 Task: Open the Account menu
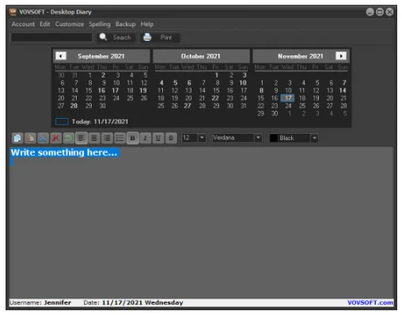(23, 25)
